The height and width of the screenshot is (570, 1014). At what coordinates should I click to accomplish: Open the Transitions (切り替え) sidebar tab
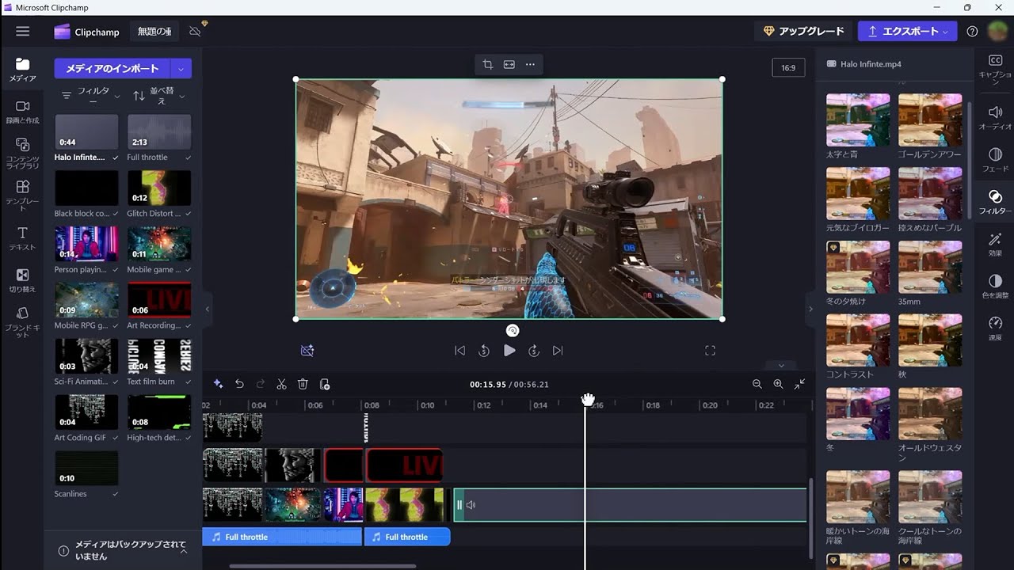pos(22,280)
